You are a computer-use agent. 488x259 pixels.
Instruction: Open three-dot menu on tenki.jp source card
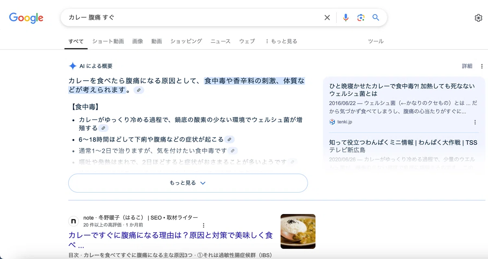(475, 122)
